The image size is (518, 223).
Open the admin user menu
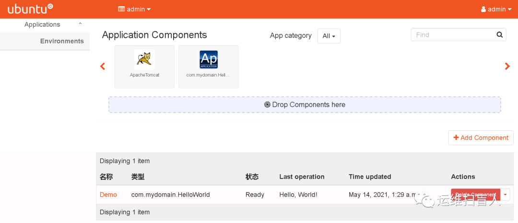[x=496, y=9]
